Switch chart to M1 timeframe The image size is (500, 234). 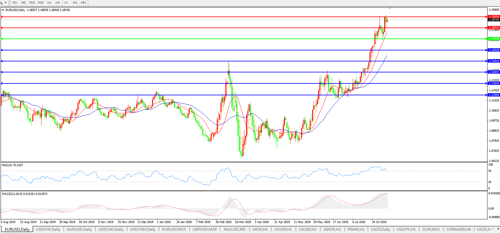point(15,3)
